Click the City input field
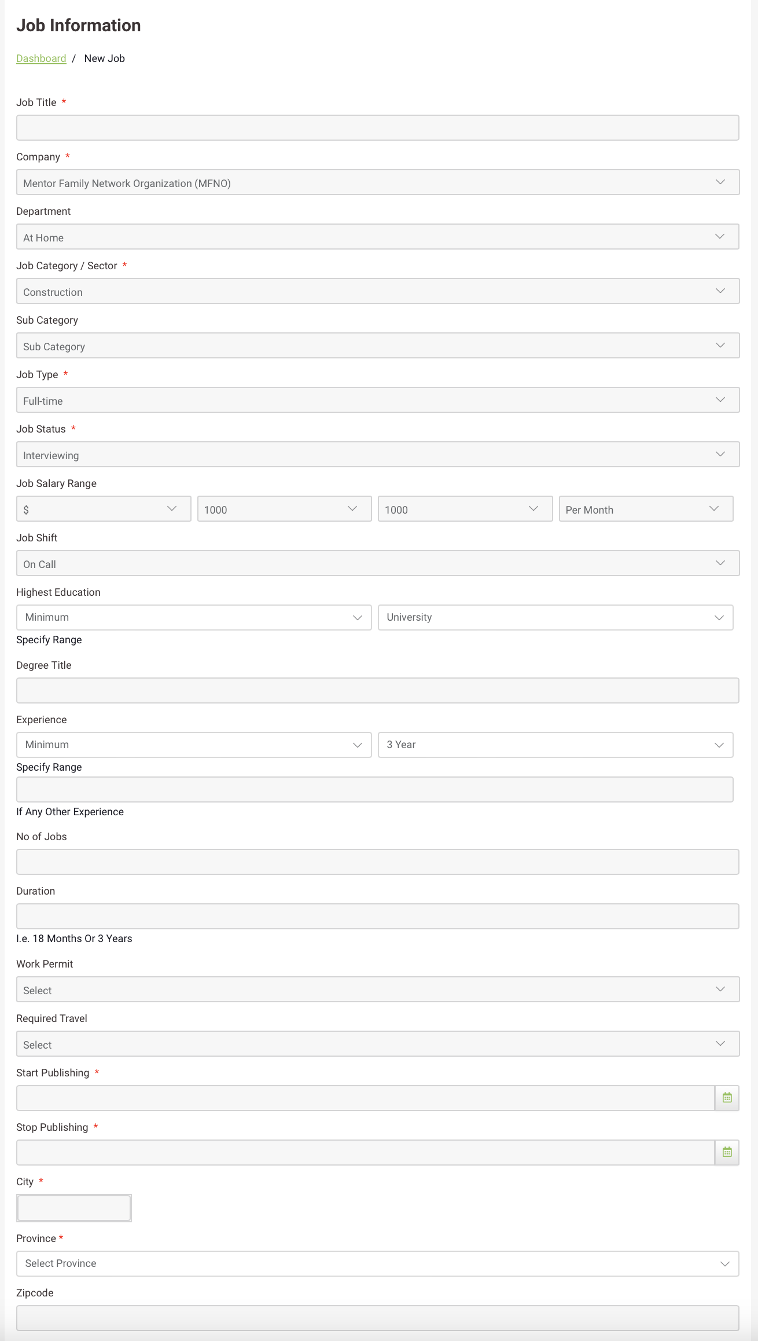 point(74,1208)
